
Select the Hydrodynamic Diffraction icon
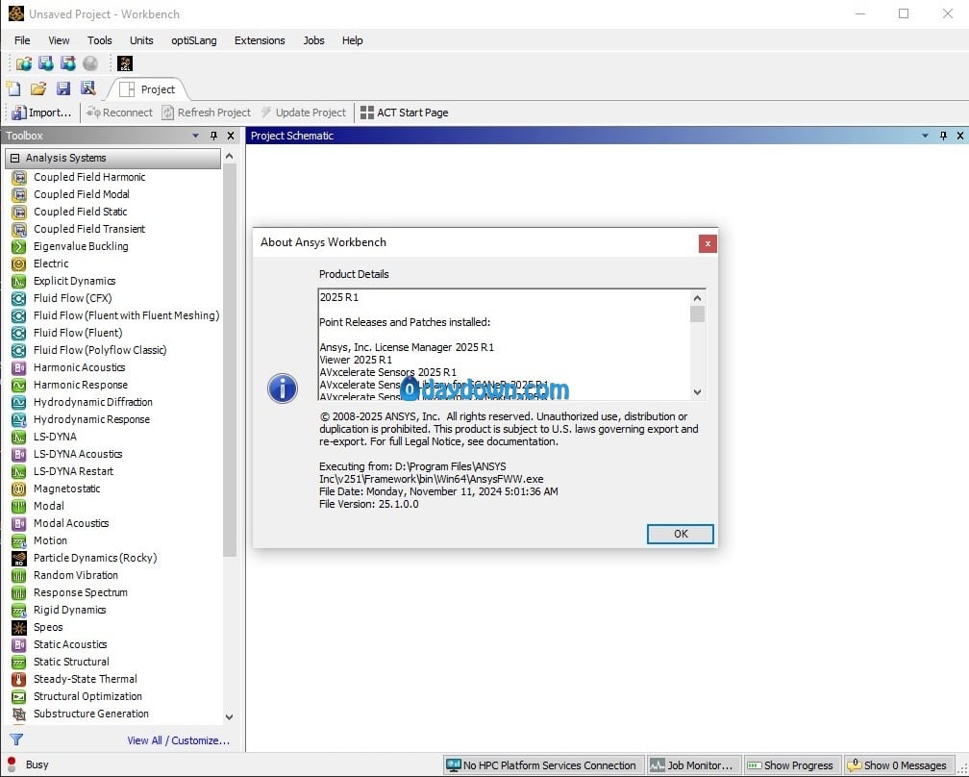pos(19,402)
